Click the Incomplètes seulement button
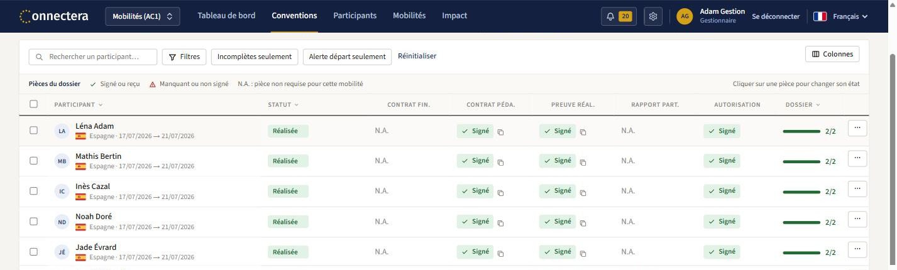Viewport: 897px width, 270px height. 255,57
